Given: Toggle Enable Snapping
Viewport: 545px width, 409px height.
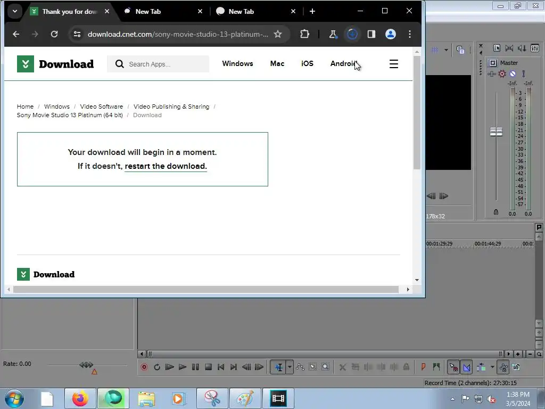Looking at the screenshot, I should pyautogui.click(x=453, y=367).
